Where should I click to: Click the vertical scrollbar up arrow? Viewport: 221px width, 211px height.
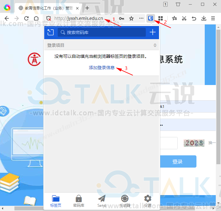(x=218, y=27)
